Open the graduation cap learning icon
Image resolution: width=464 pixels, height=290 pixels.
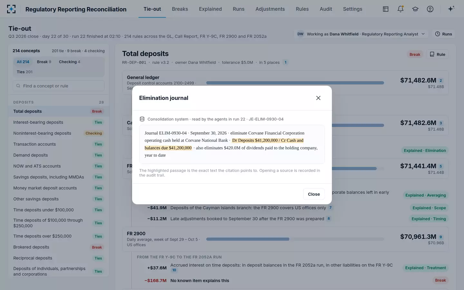415,9
